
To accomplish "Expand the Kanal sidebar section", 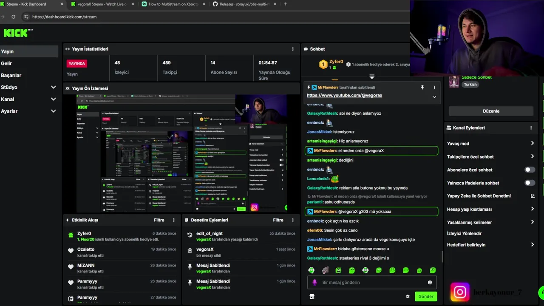I will pos(53,99).
